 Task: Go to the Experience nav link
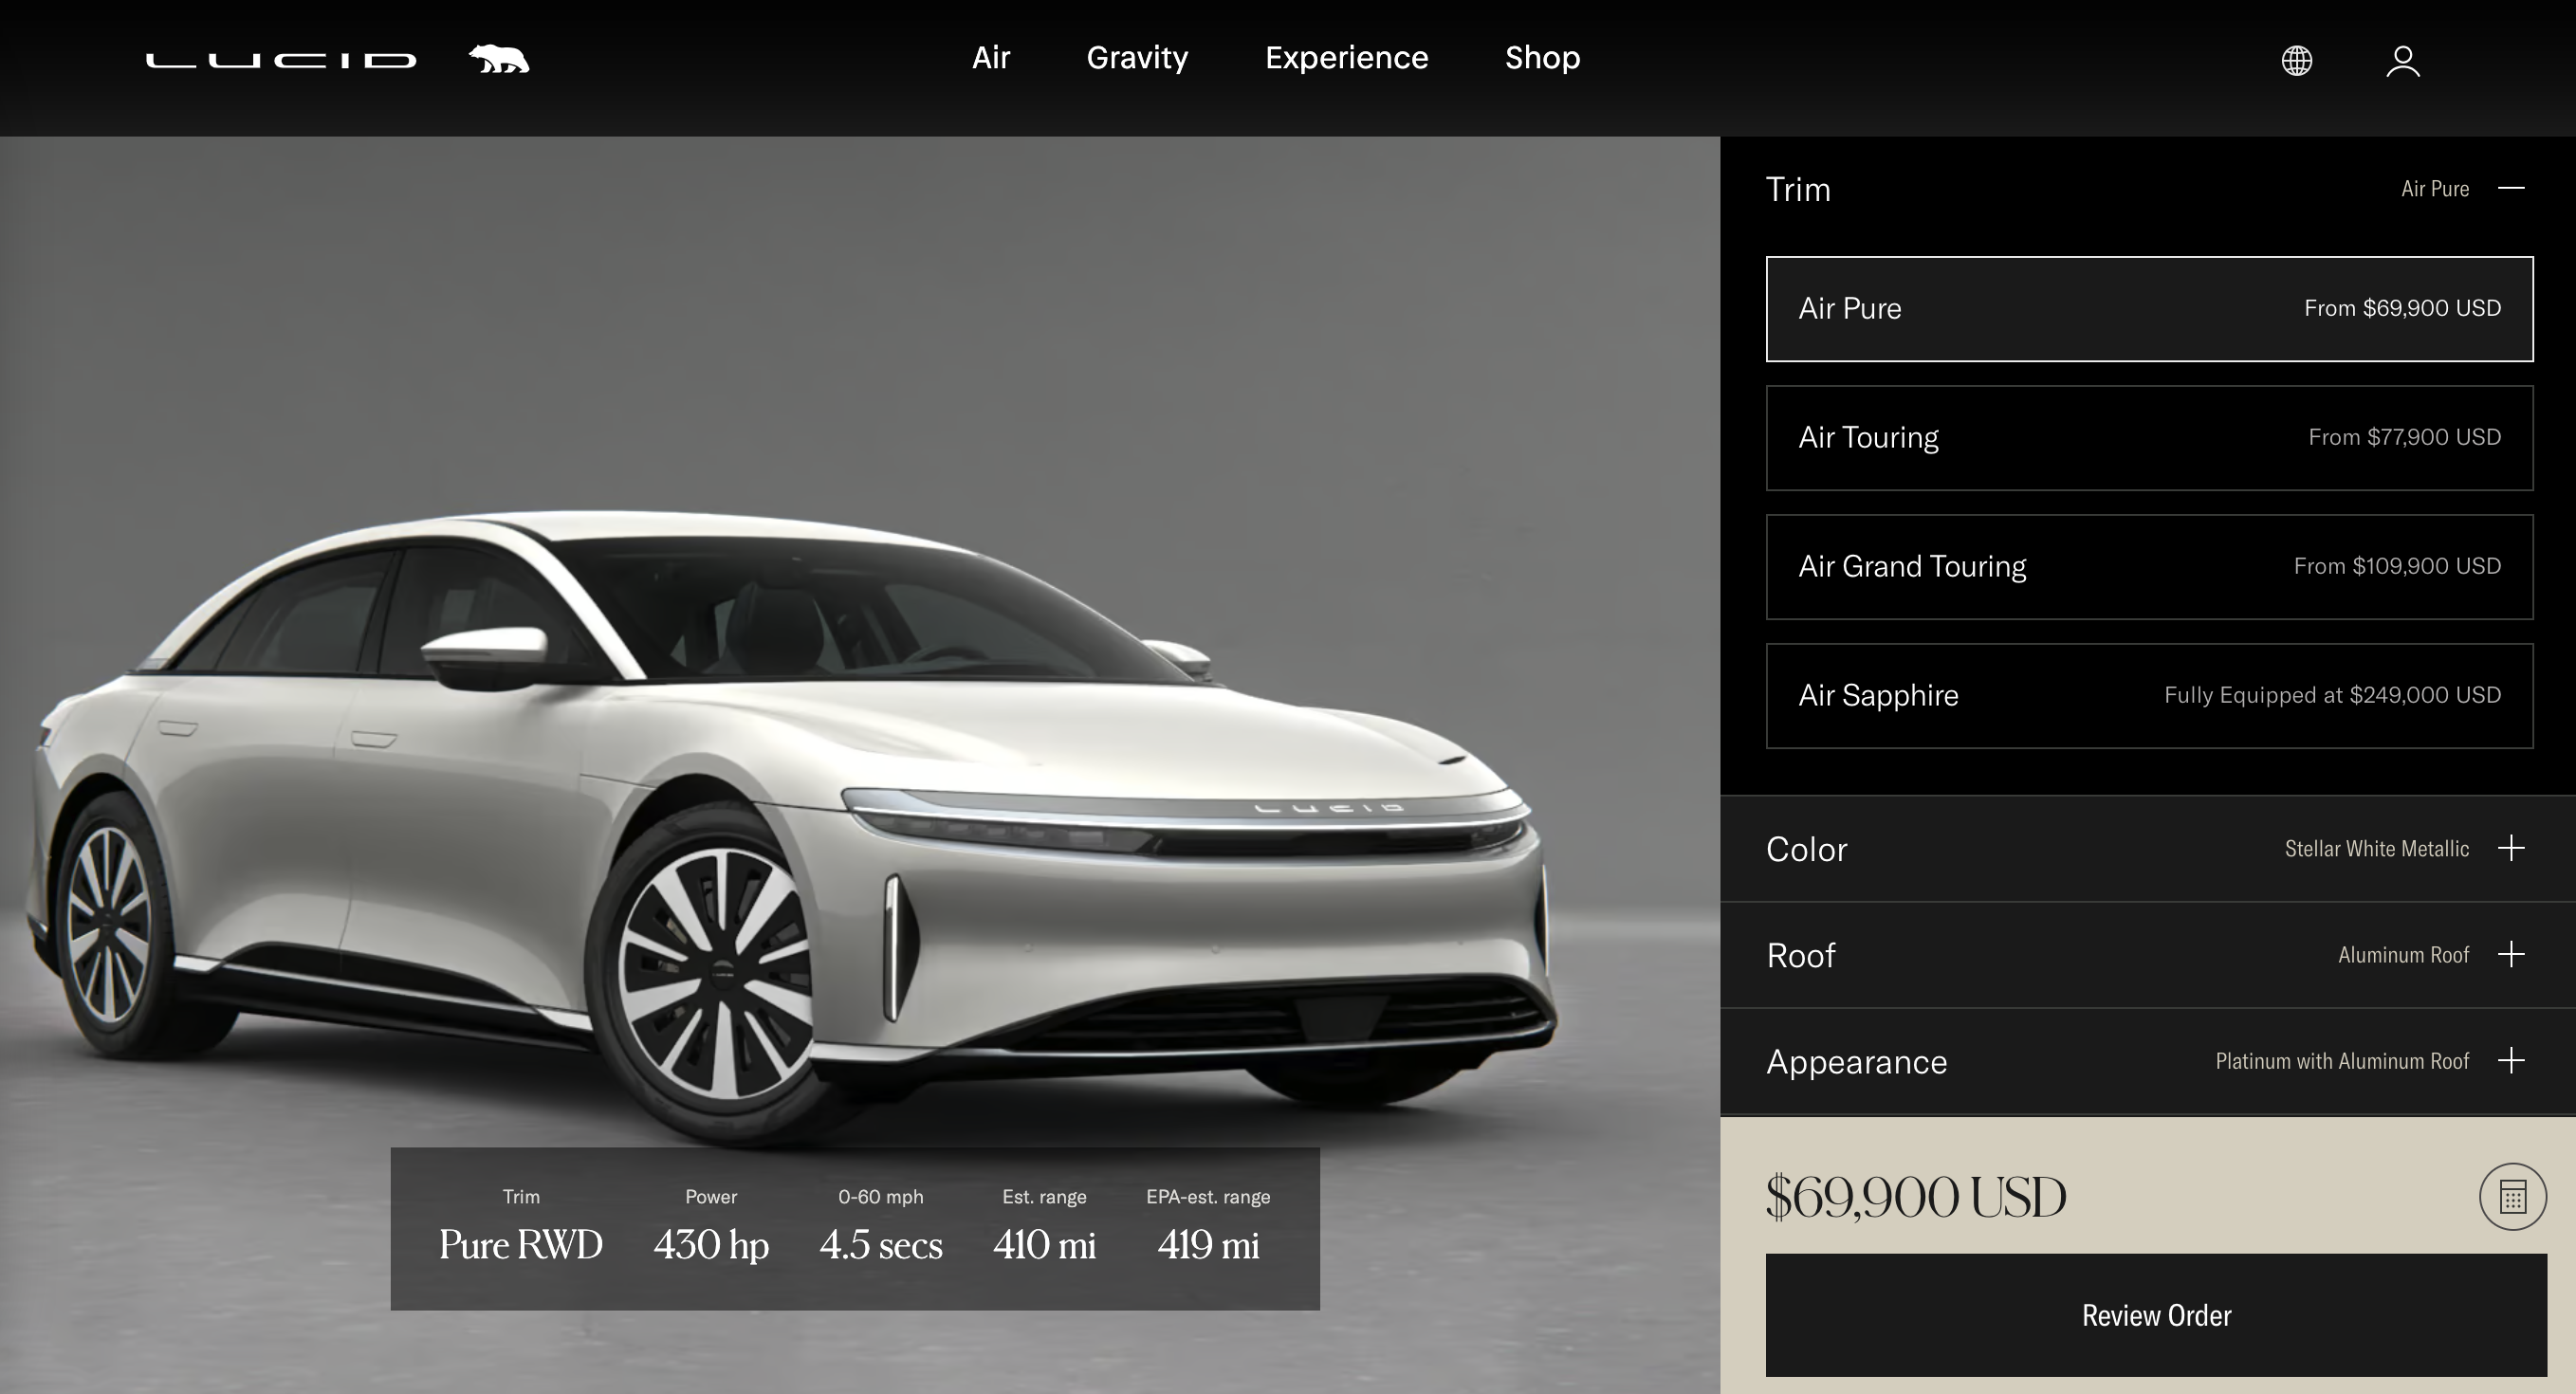coord(1346,58)
